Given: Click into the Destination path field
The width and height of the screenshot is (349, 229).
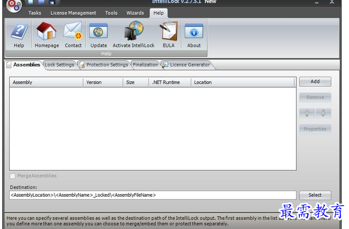Looking at the screenshot, I should [153, 195].
